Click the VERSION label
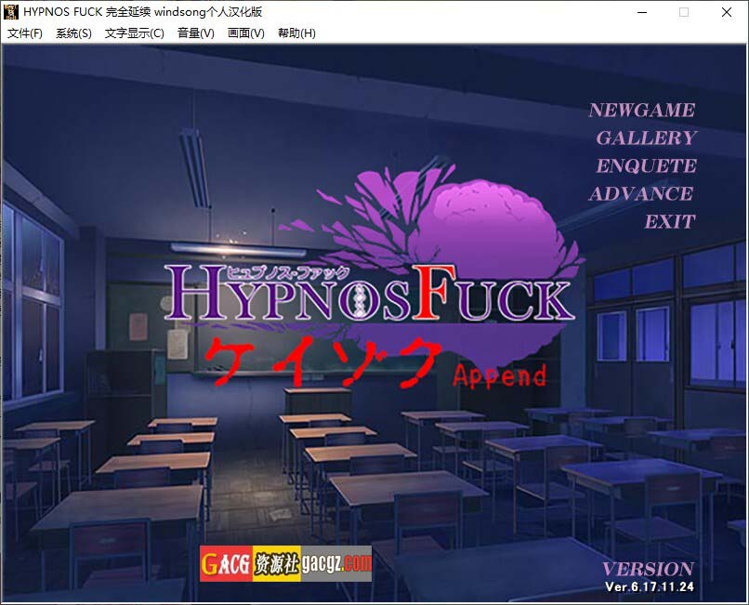Viewport: 749px width, 605px height. pyautogui.click(x=648, y=569)
